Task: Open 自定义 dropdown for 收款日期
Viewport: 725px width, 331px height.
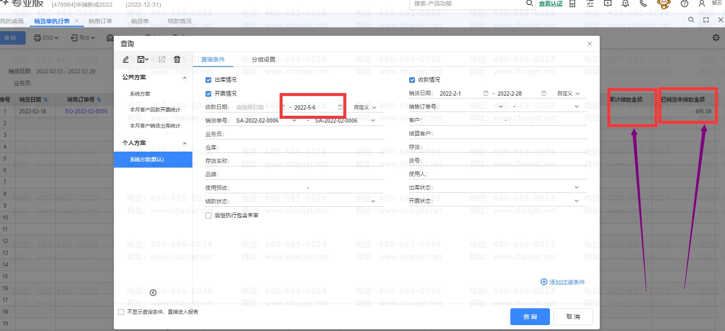Action: point(365,107)
